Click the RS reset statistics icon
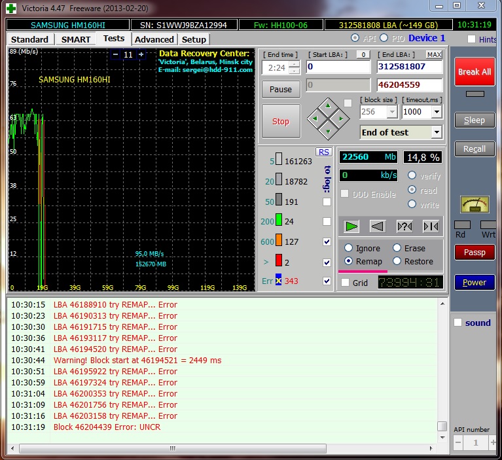The height and width of the screenshot is (460, 502). (x=323, y=152)
